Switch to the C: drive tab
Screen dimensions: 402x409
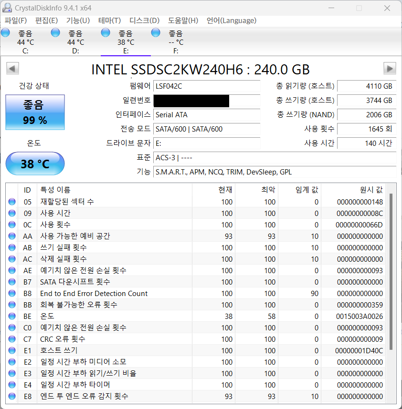(x=25, y=42)
